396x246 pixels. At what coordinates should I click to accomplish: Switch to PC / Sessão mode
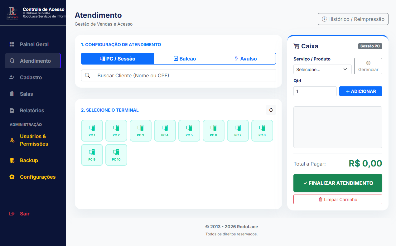point(118,59)
